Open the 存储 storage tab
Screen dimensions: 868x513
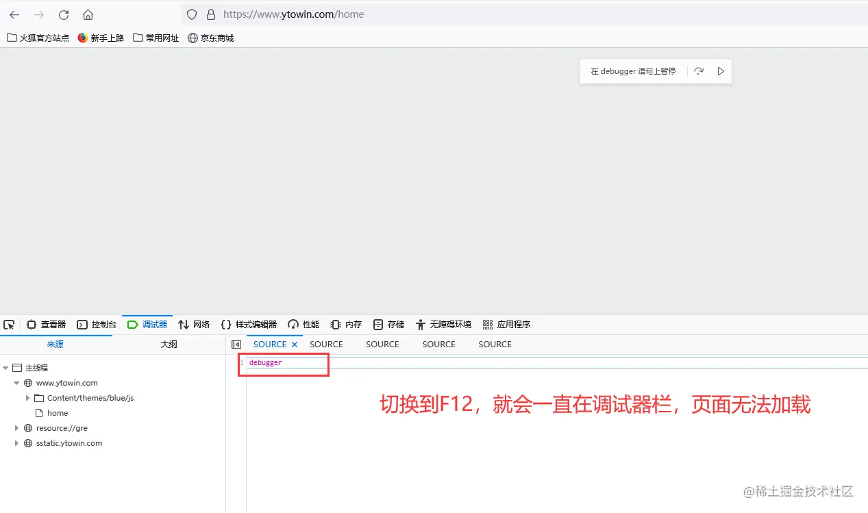388,325
